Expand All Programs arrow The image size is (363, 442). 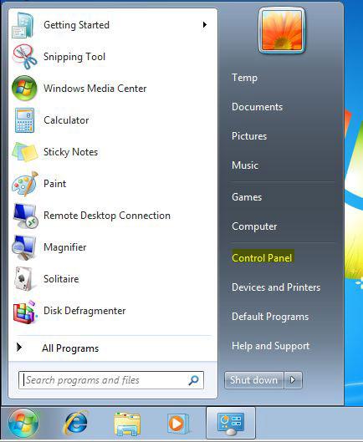click(19, 348)
